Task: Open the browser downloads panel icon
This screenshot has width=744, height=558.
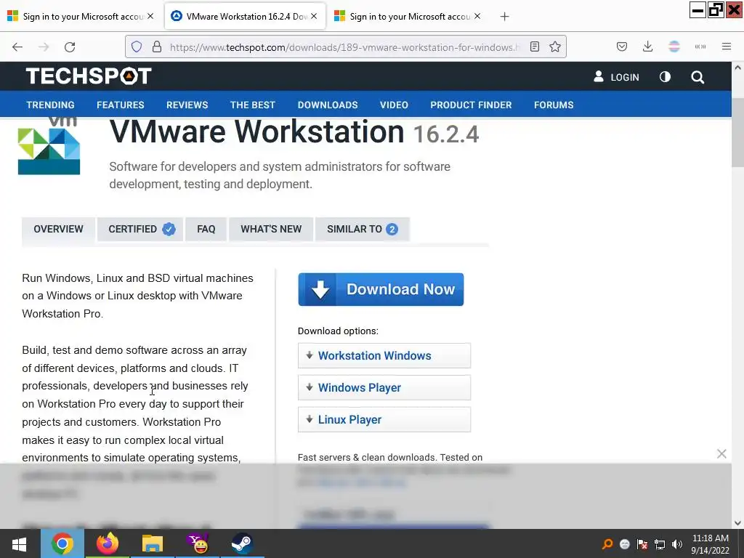Action: pos(647,47)
